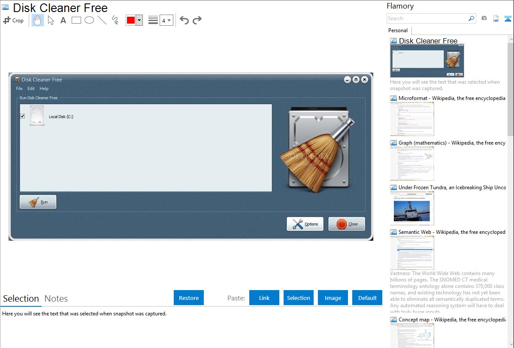This screenshot has height=348, width=514.
Task: Click the 'Run Disk Cleaner Free' group label
Action: [x=38, y=98]
